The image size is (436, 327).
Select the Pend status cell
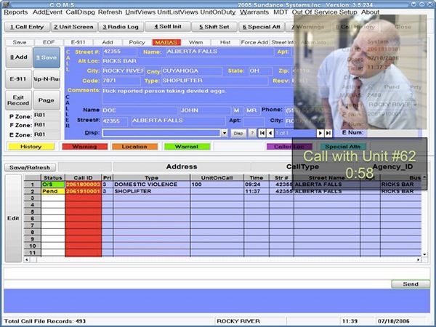click(53, 191)
